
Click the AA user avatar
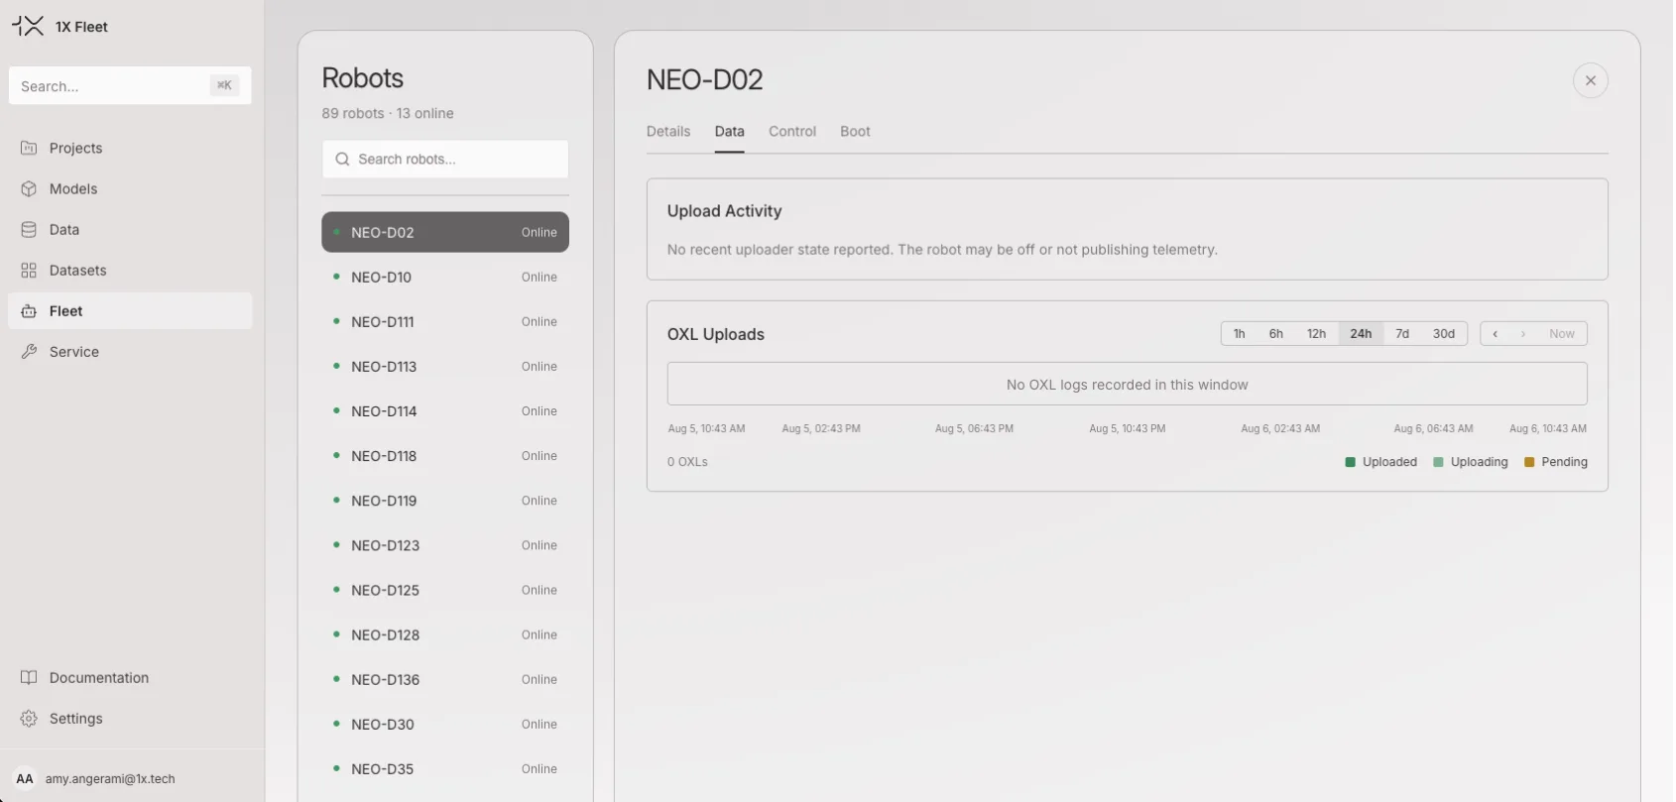pyautogui.click(x=25, y=778)
